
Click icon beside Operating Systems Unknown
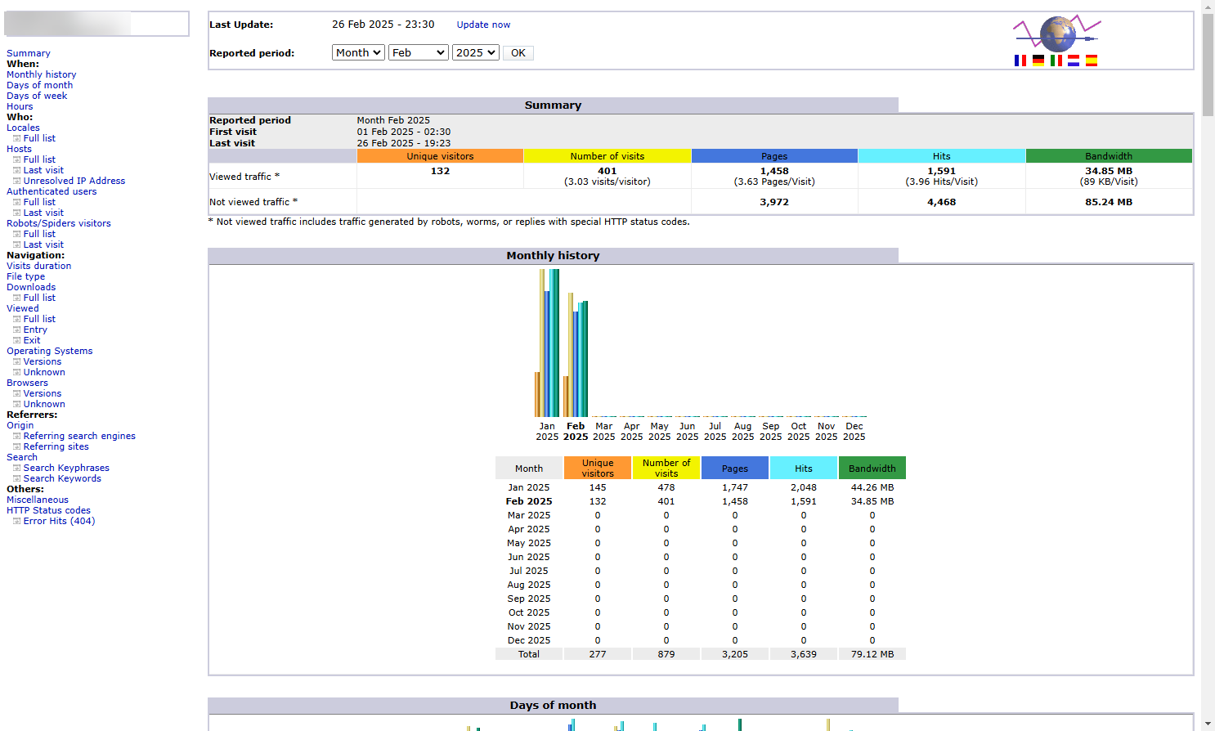click(x=16, y=372)
